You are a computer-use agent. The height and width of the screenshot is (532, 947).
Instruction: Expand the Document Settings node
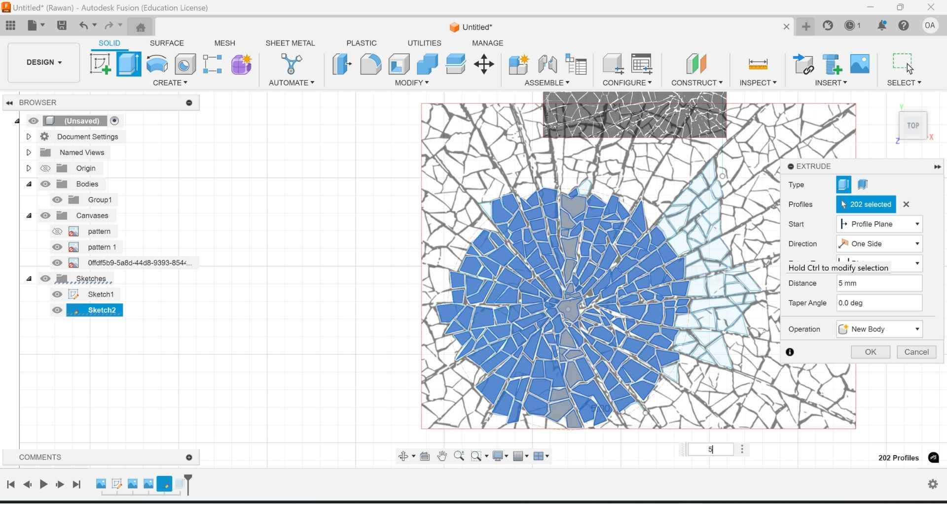pyautogui.click(x=29, y=136)
